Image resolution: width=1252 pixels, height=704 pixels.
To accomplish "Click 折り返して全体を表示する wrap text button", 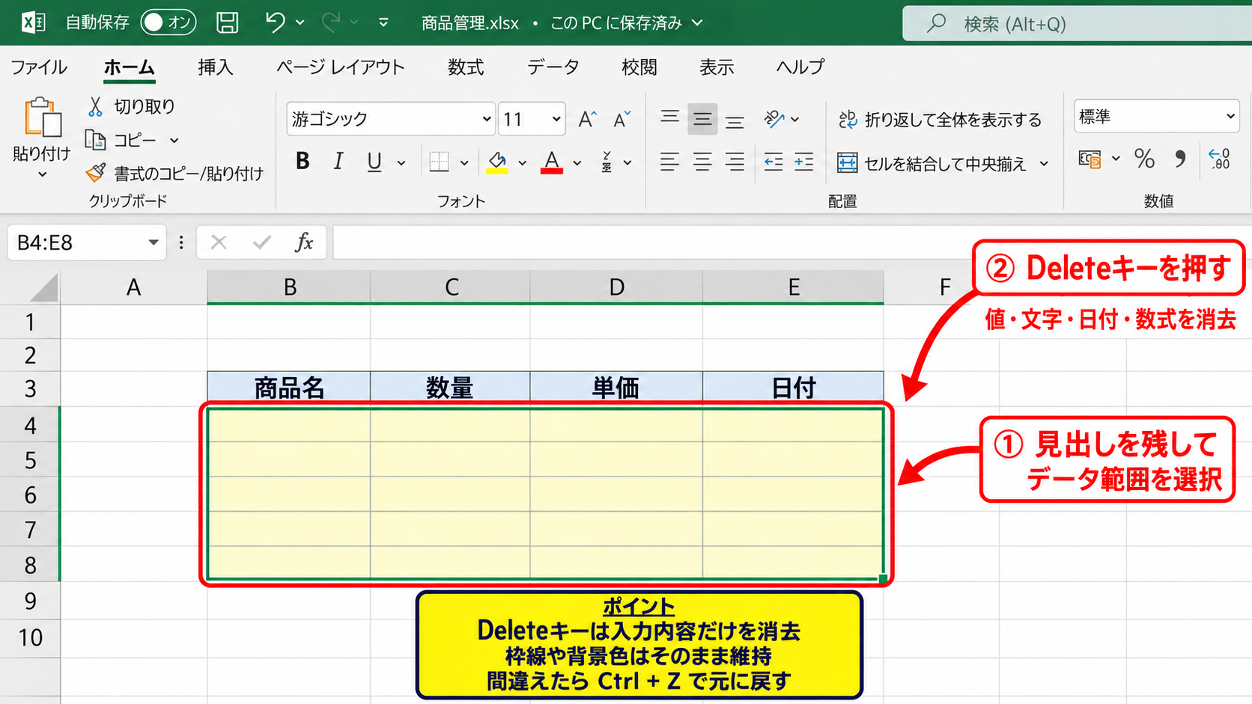I will [x=940, y=120].
